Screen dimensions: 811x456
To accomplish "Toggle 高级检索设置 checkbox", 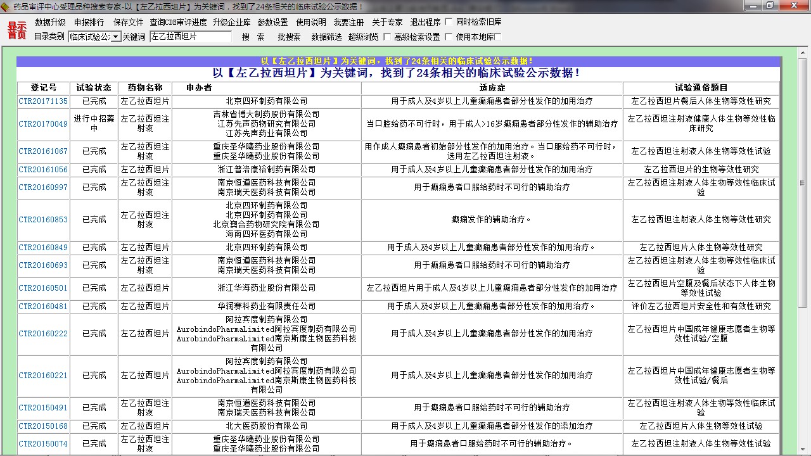I will click(387, 37).
